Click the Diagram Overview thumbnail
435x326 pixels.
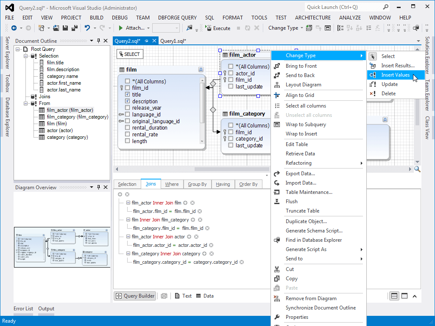[x=62, y=247]
